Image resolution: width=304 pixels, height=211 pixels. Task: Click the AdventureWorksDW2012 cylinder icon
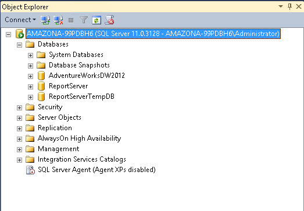coord(41,76)
